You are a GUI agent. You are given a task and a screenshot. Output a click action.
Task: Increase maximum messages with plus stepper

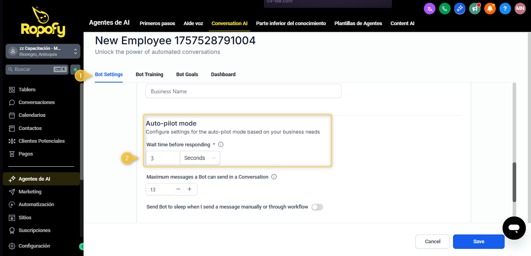point(190,189)
